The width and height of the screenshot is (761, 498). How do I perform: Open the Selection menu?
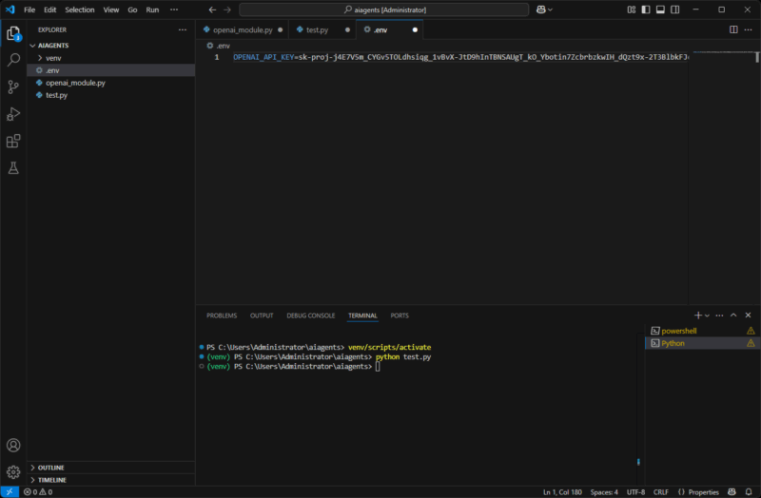[x=80, y=10]
